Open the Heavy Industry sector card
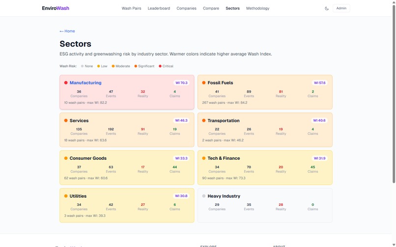 click(x=265, y=205)
